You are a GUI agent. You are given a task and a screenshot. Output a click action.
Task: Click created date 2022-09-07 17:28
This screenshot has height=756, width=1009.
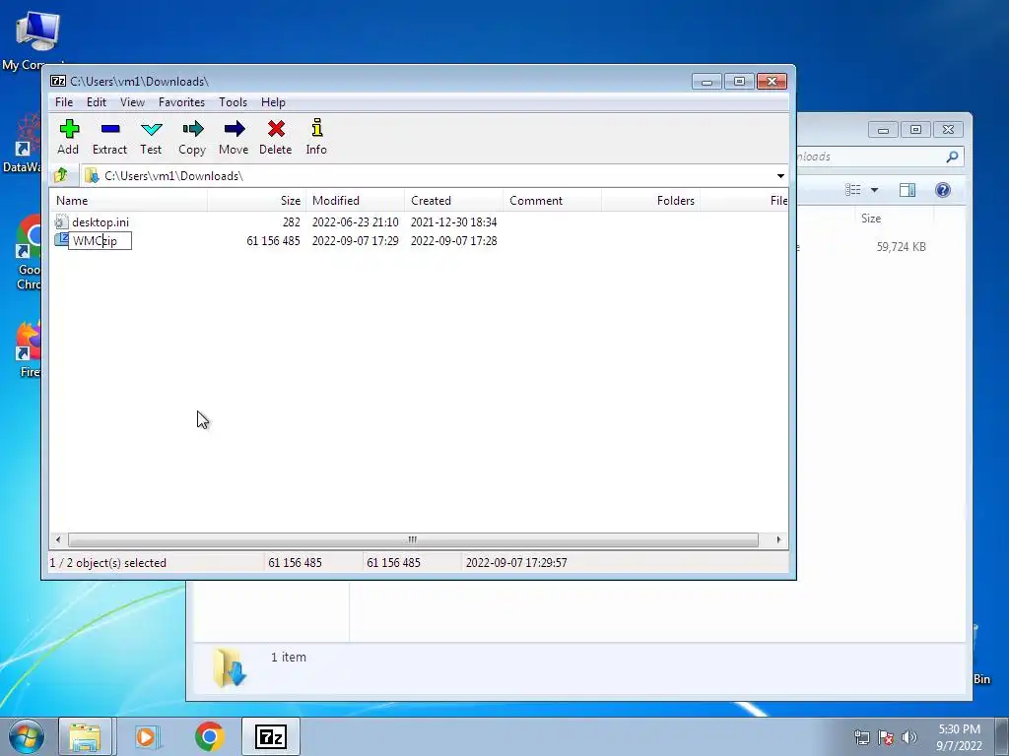[453, 241]
